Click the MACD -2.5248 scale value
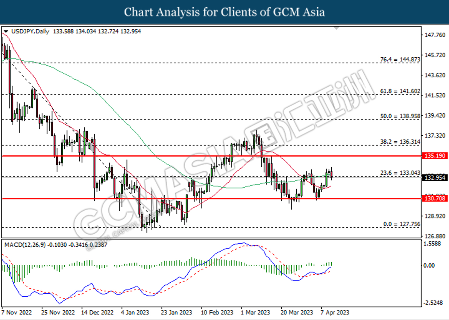Viewport: 449px width, 320px height. pyautogui.click(x=433, y=303)
